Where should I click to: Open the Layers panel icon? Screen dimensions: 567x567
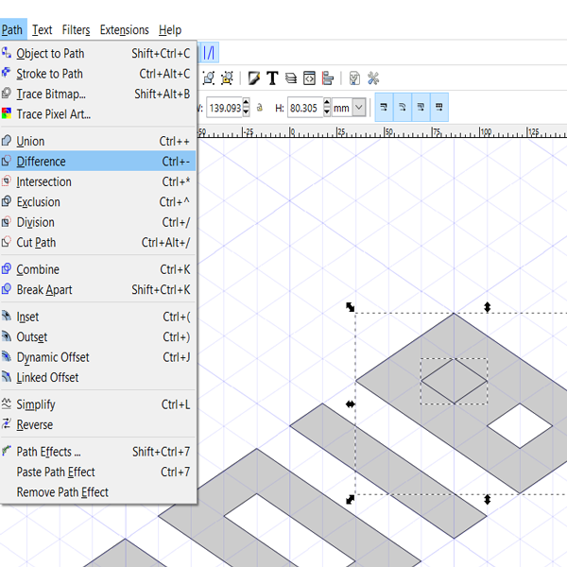pos(291,77)
